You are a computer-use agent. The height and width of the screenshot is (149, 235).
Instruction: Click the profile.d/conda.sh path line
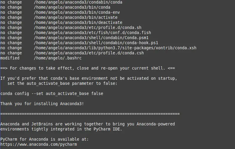(x=88, y=28)
